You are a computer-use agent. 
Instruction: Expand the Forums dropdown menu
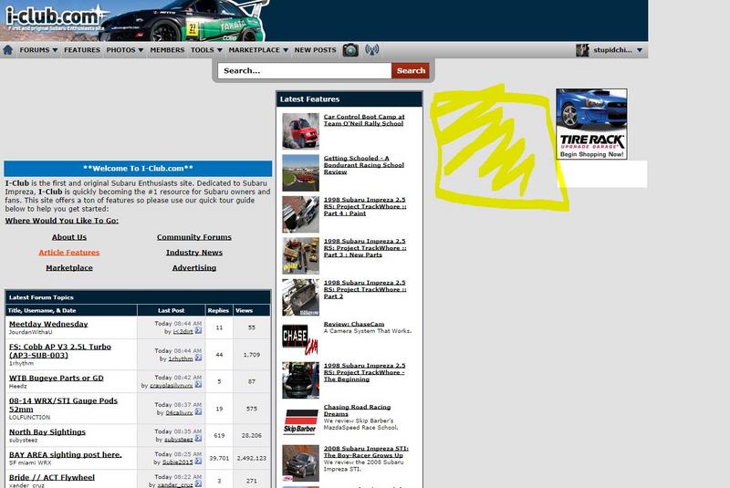[x=38, y=50]
